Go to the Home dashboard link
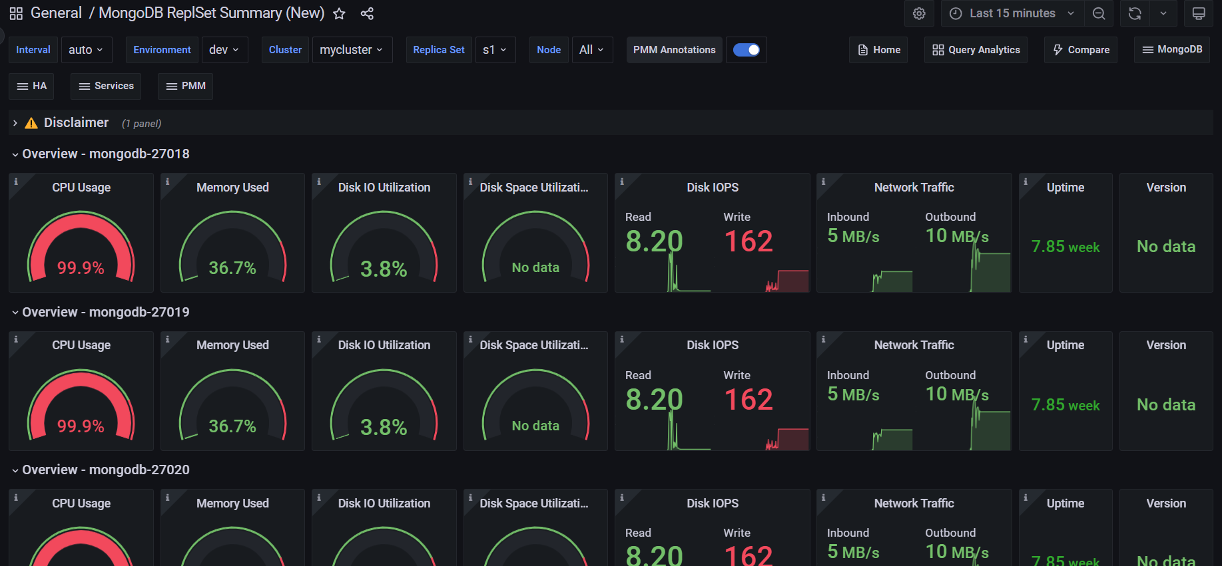The height and width of the screenshot is (566, 1222). (878, 50)
